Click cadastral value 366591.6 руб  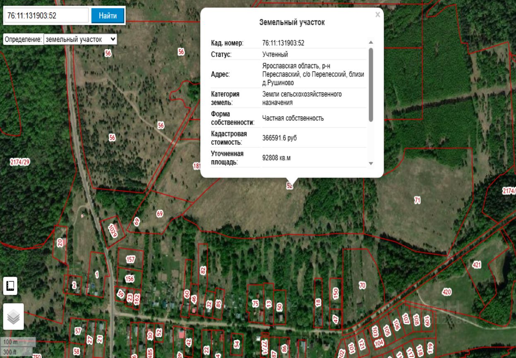[x=280, y=138]
